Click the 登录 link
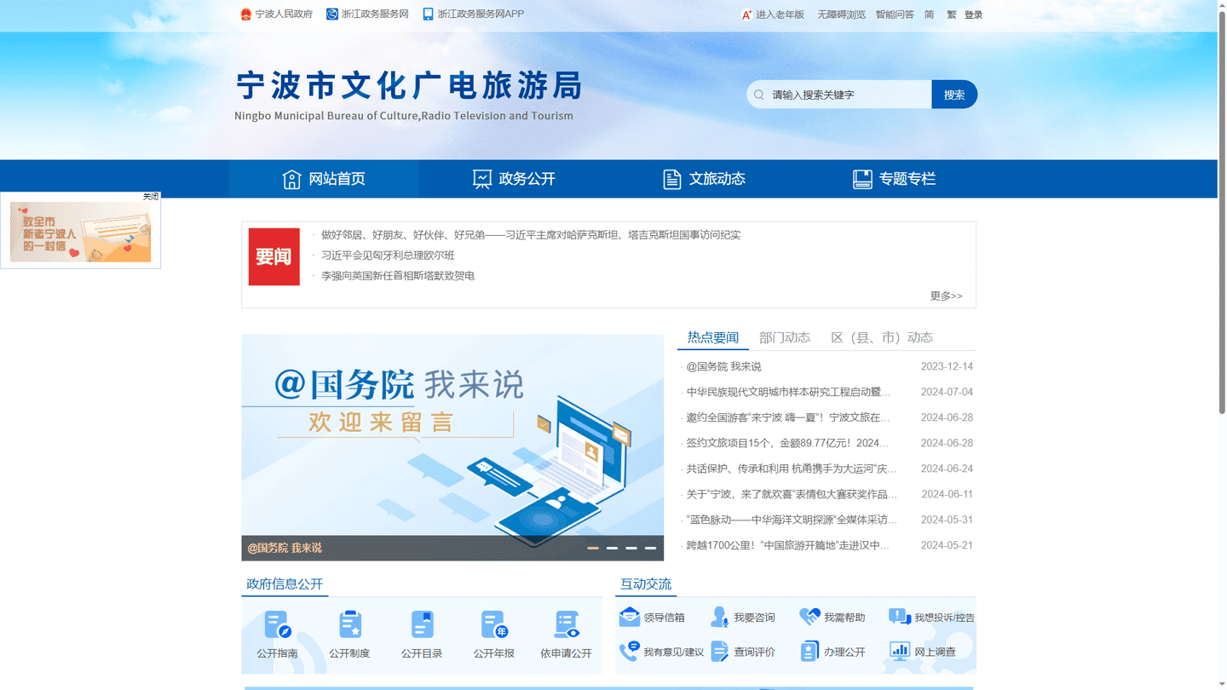The width and height of the screenshot is (1227, 690). [973, 14]
